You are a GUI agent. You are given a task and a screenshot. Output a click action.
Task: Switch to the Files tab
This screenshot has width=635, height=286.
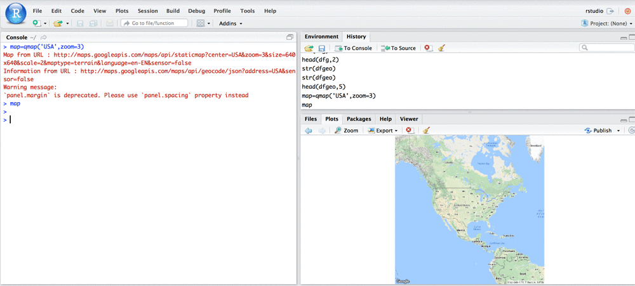pyautogui.click(x=311, y=119)
